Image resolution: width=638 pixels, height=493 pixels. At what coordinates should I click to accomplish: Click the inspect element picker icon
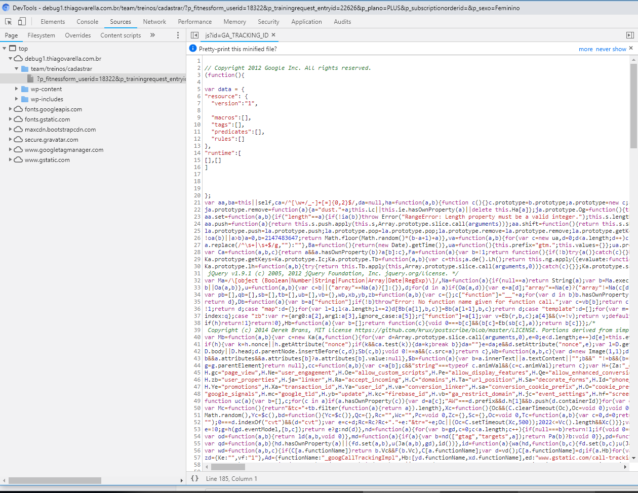click(x=9, y=22)
